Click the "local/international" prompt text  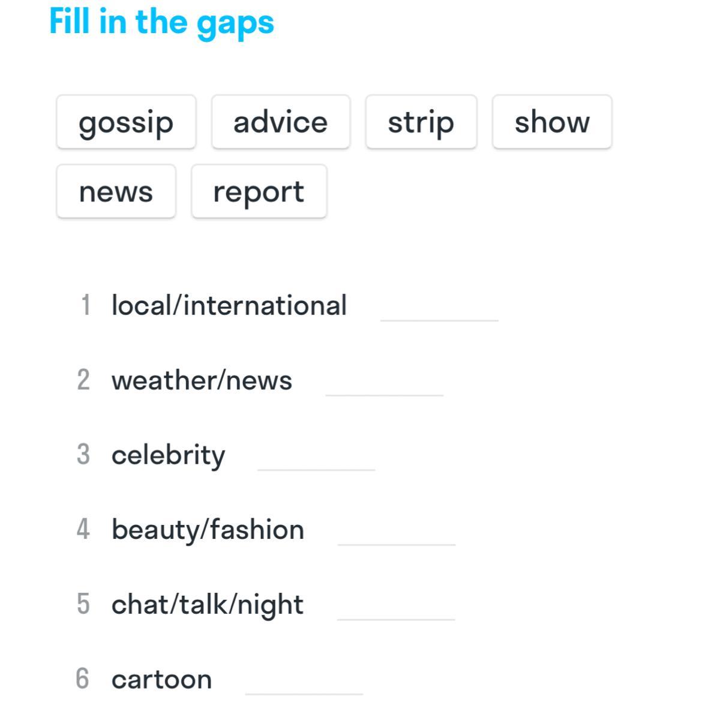click(229, 305)
